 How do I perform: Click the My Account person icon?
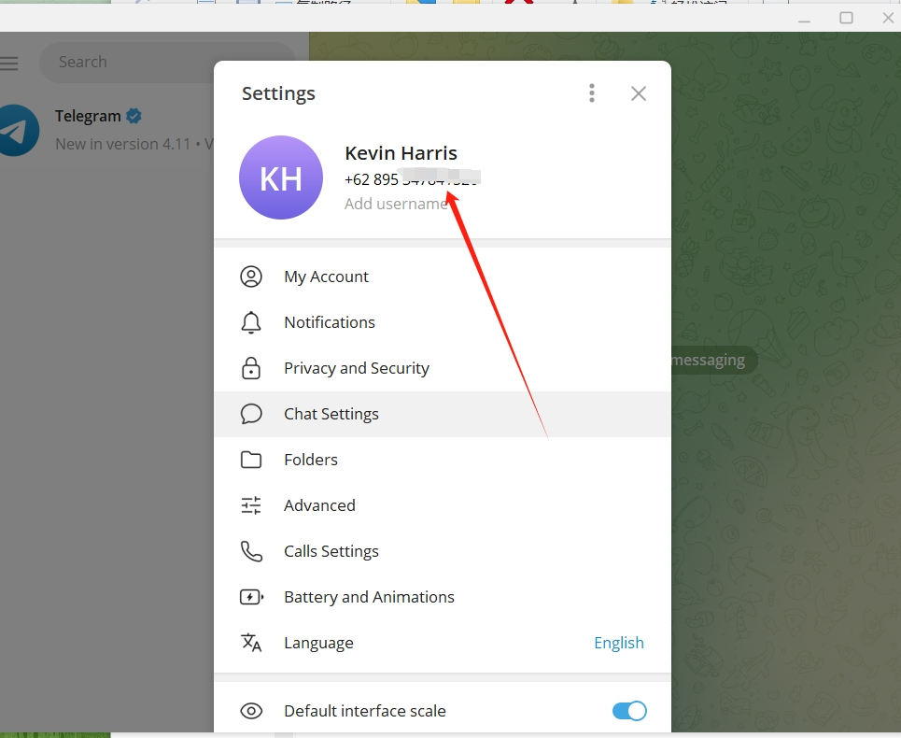click(251, 277)
